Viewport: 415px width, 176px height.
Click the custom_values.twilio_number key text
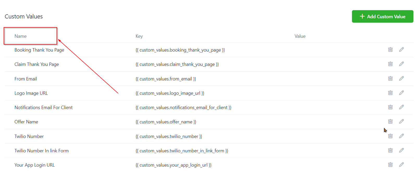coord(169,136)
